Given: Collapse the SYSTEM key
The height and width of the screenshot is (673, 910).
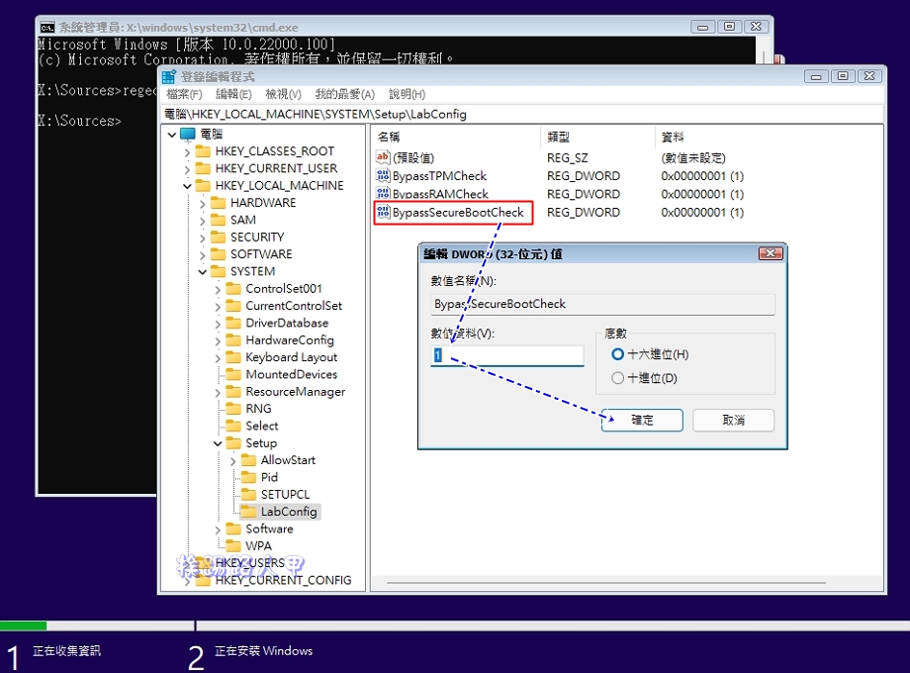Looking at the screenshot, I should pos(202,272).
